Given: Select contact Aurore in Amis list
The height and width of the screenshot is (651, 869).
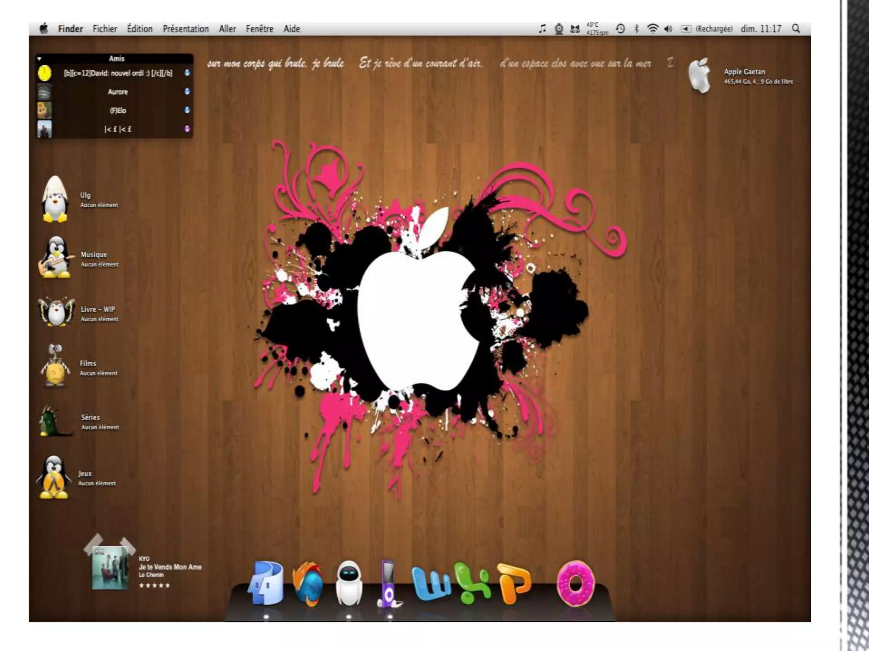Looking at the screenshot, I should tap(118, 92).
